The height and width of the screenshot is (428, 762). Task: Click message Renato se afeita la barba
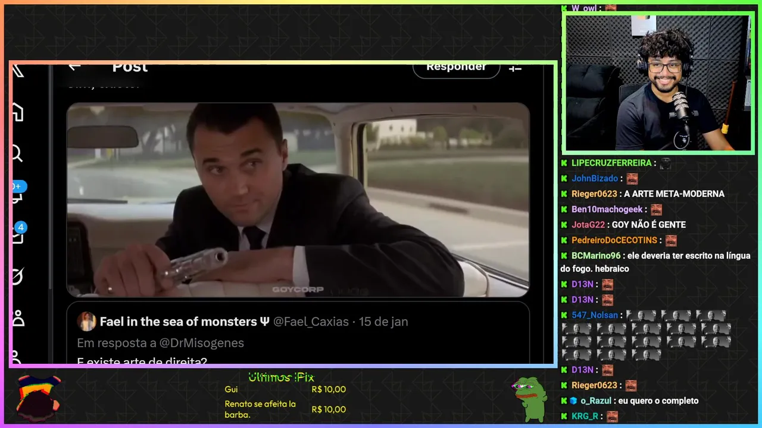(260, 409)
